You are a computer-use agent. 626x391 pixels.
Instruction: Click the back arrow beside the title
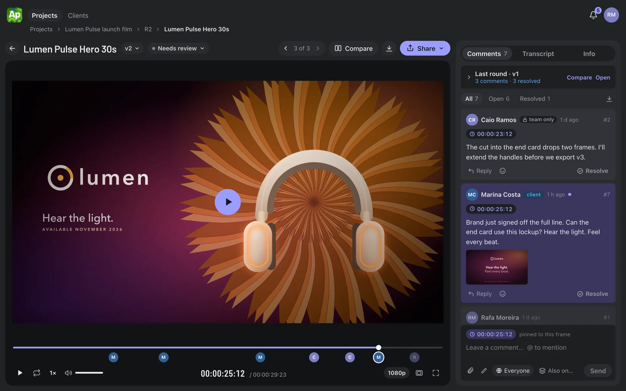pos(12,49)
